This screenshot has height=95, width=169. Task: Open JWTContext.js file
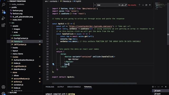(x=20, y=45)
